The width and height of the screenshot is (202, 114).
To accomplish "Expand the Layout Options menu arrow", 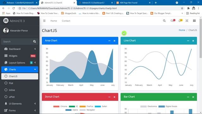I will pos(35,63).
